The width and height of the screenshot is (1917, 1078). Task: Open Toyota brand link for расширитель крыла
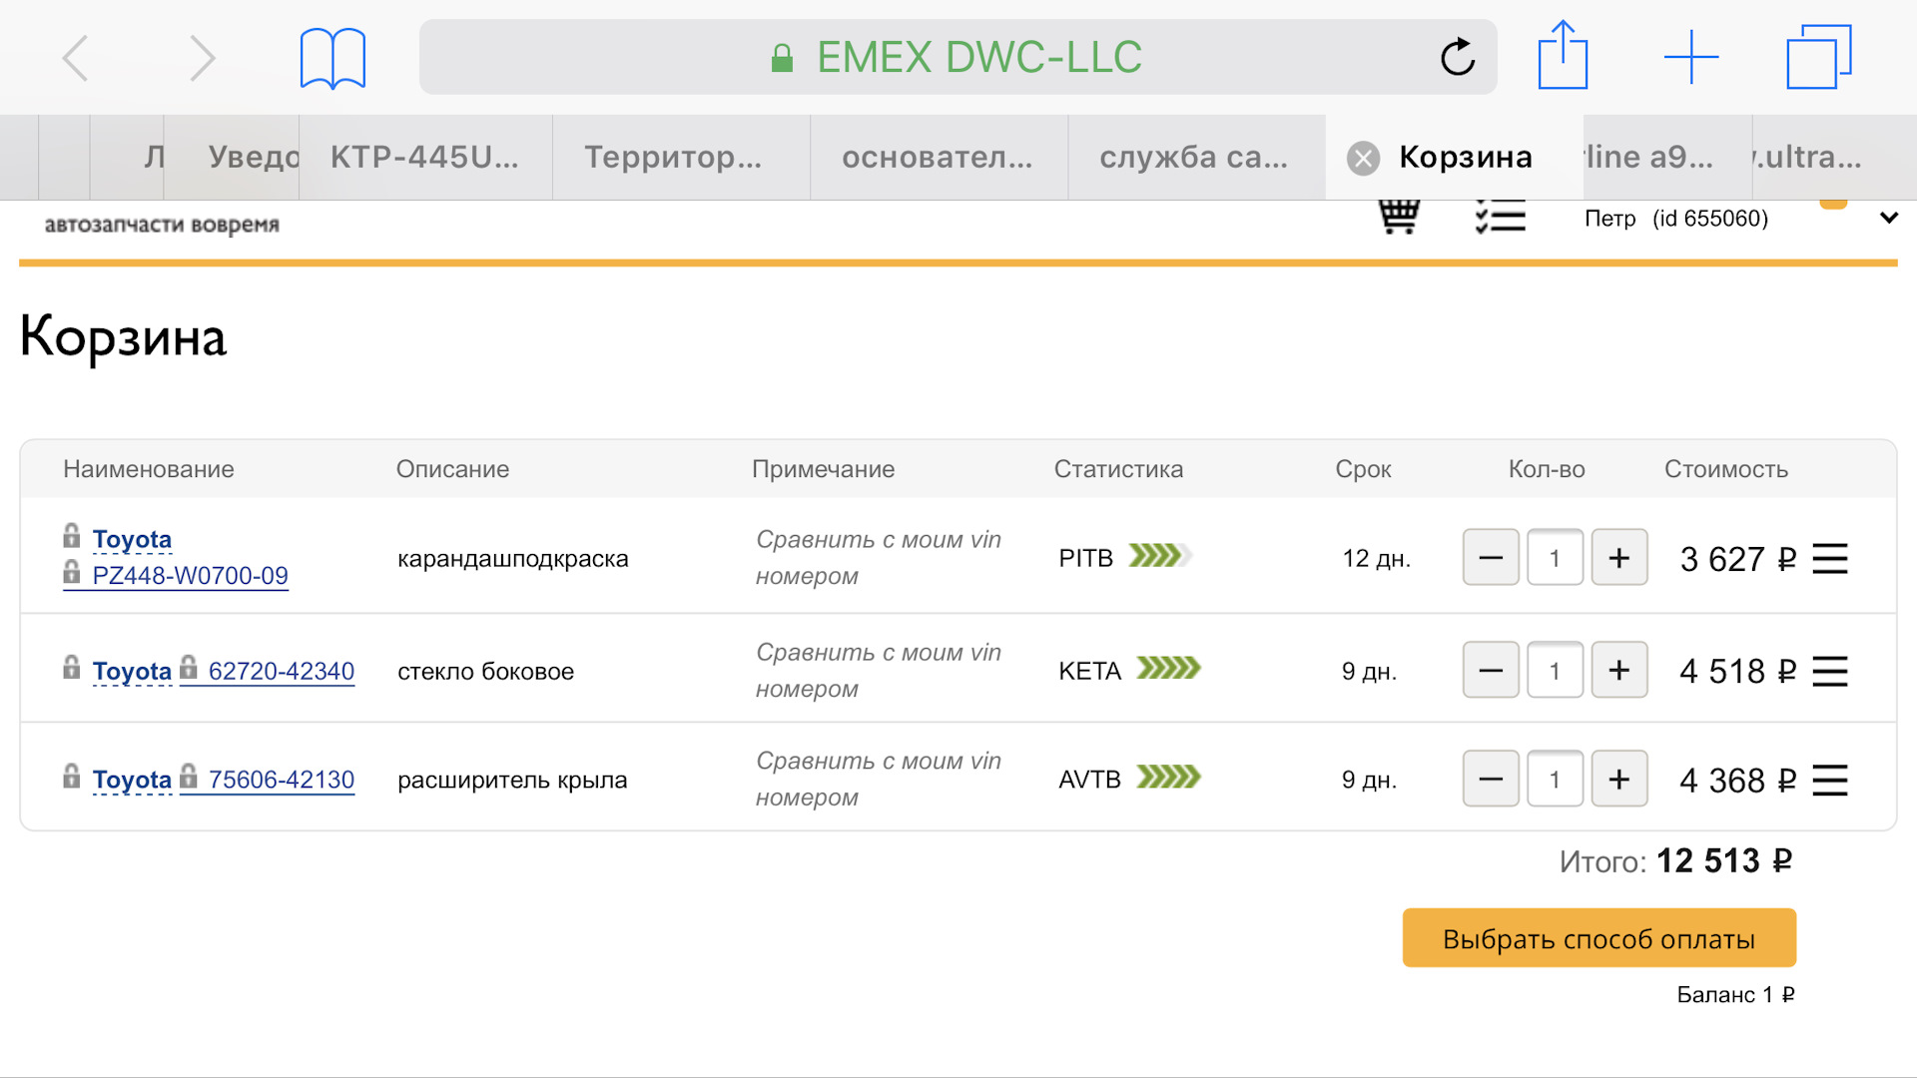pyautogui.click(x=132, y=781)
